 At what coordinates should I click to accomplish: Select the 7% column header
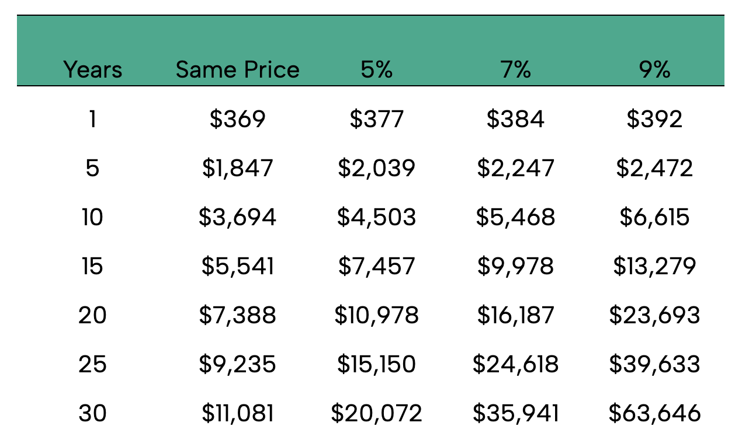(x=515, y=69)
